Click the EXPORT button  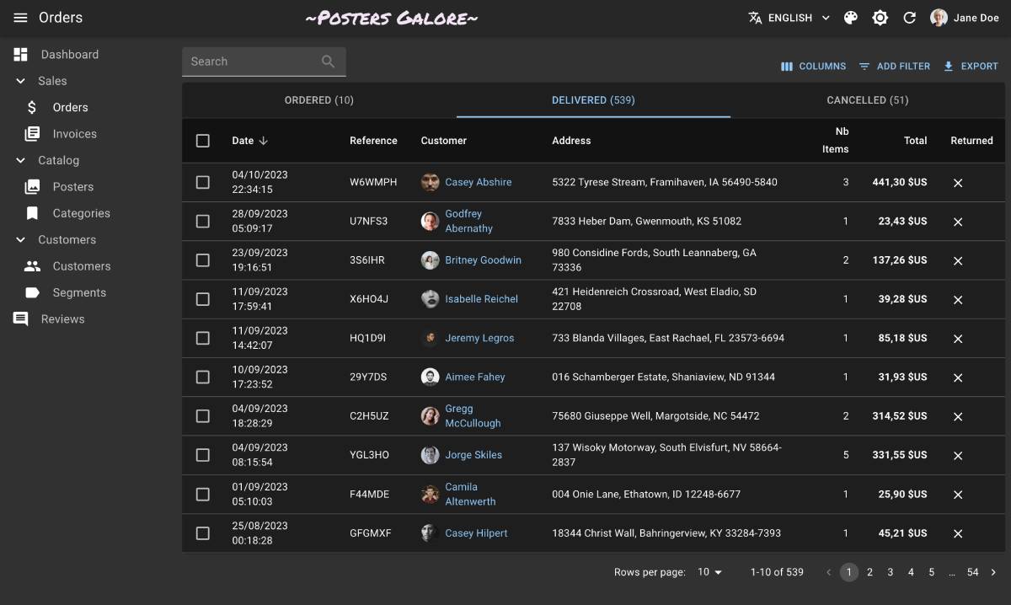970,66
